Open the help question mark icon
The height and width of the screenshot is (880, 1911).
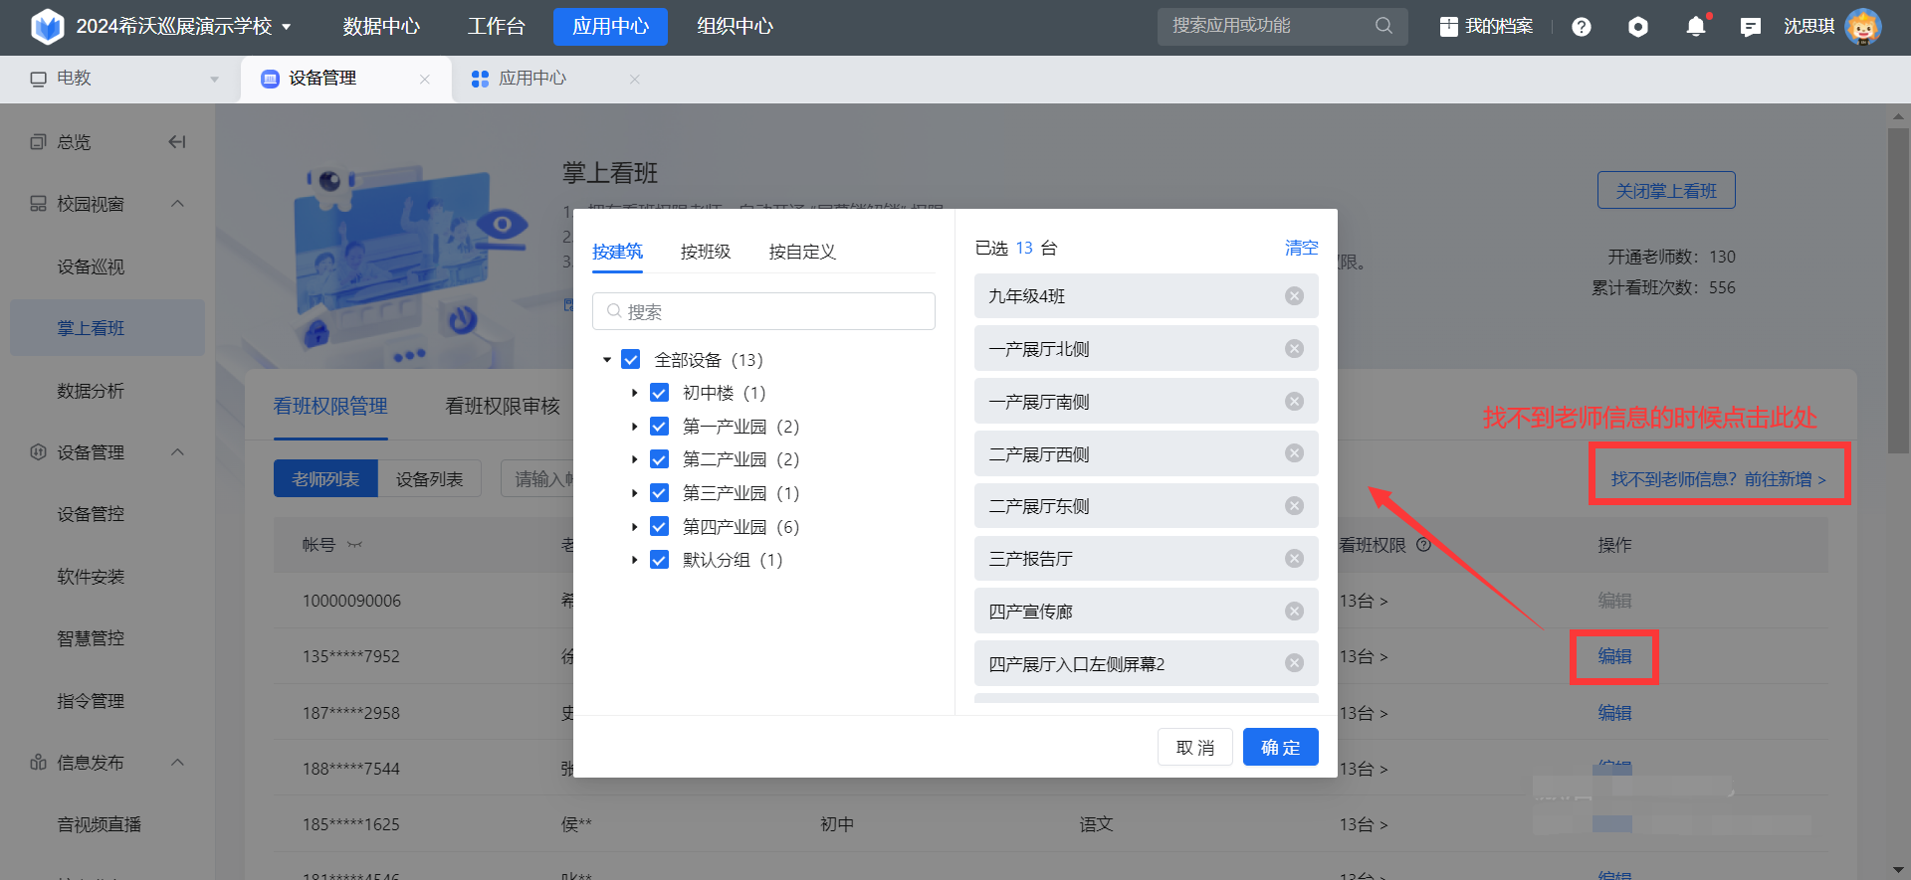pos(1581,27)
